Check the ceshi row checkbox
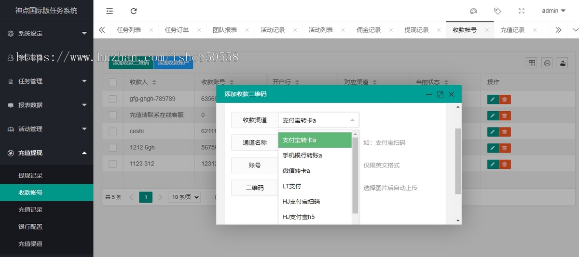Screen dimensions: 579x257 pos(112,131)
